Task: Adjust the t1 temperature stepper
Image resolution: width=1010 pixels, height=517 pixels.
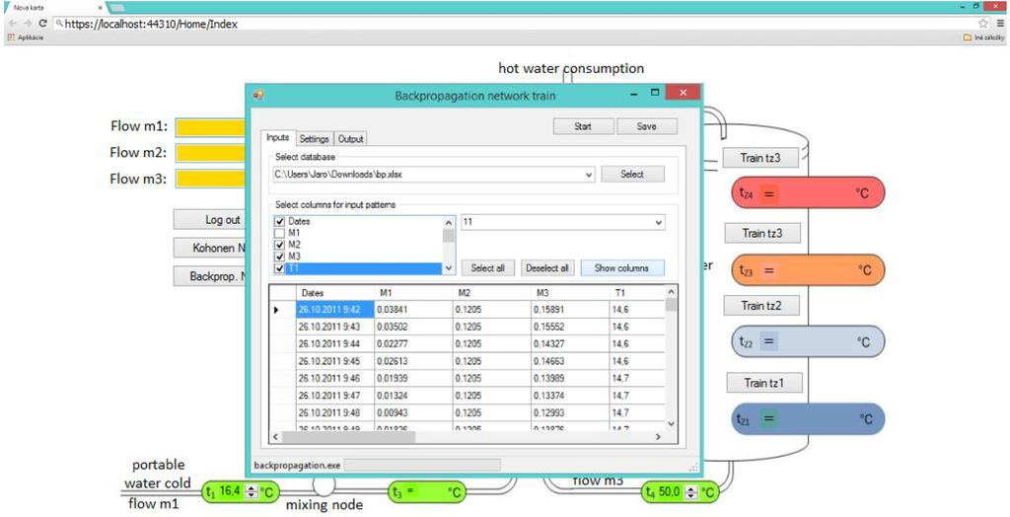Action: point(251,491)
